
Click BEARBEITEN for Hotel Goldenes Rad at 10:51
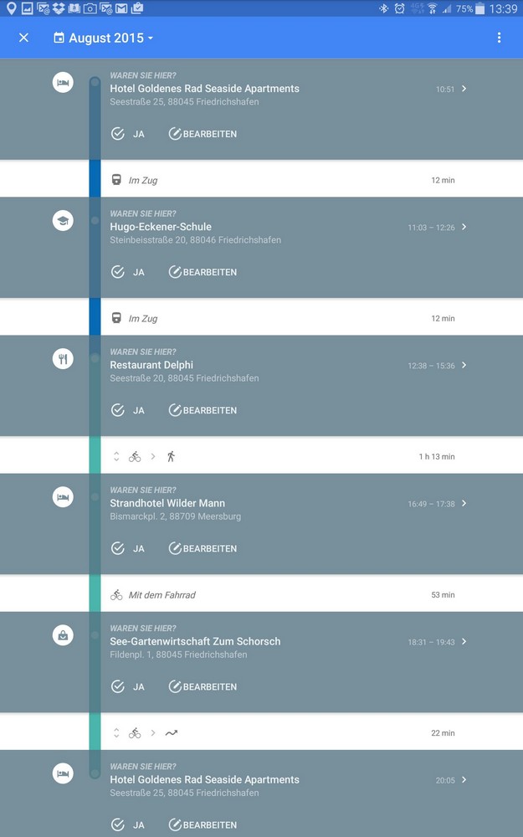(203, 134)
